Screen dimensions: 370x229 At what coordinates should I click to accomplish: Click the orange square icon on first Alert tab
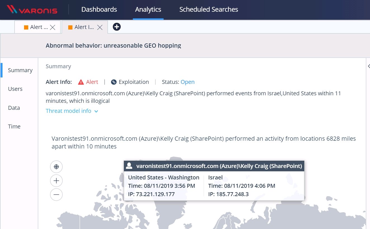[x=26, y=27]
